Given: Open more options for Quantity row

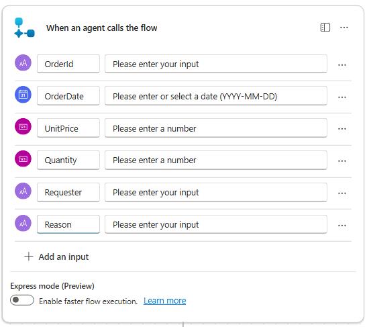Looking at the screenshot, I should click(342, 161).
